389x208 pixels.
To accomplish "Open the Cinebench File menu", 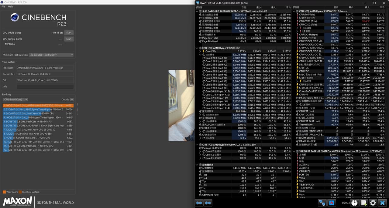I will pos(3,6).
